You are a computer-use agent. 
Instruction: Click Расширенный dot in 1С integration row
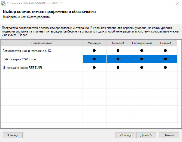pyautogui.click(x=142, y=51)
